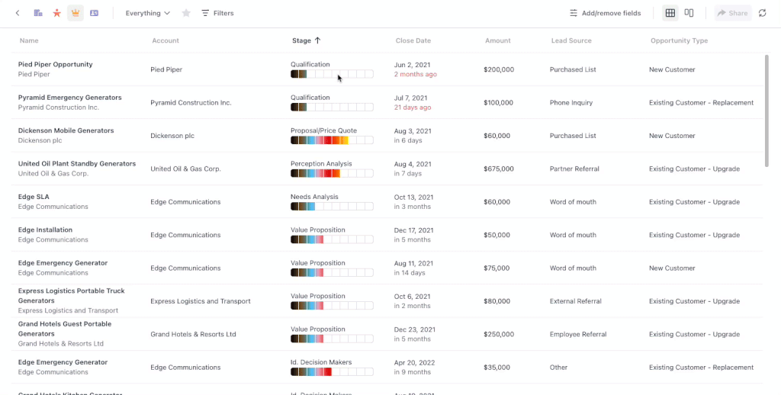Open Pyramid Emergency Generators record
The width and height of the screenshot is (781, 395).
tap(69, 98)
